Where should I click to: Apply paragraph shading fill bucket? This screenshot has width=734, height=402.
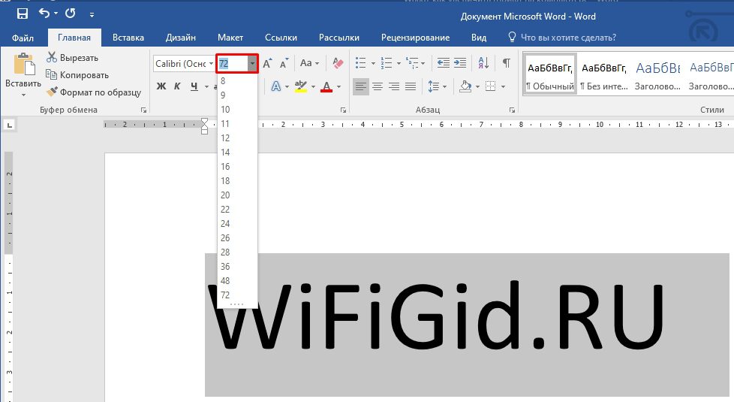465,86
